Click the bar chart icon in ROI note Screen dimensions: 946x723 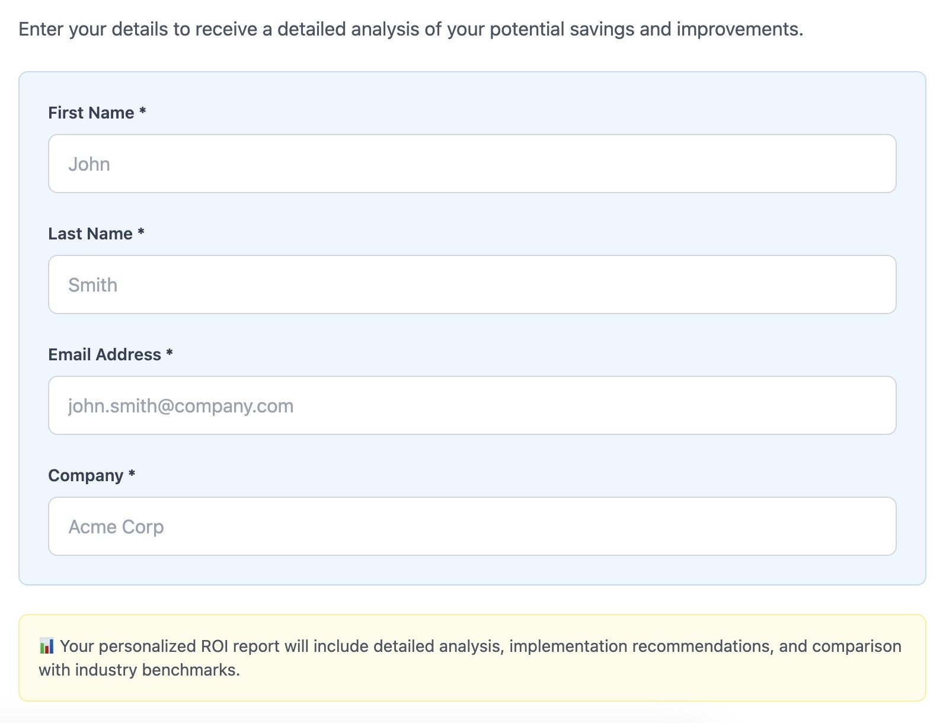(47, 646)
